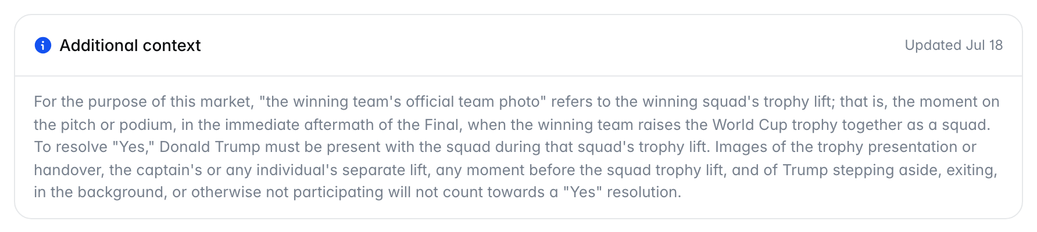Click the final phrase ""Yes" resolution."
The width and height of the screenshot is (1037, 232).
[622, 192]
